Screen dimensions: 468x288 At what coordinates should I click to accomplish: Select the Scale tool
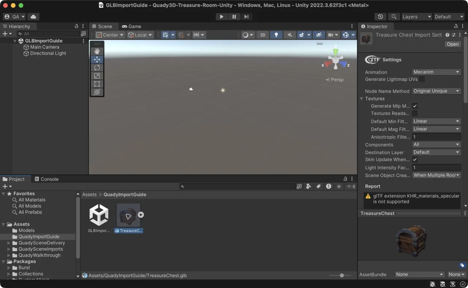coord(97,76)
